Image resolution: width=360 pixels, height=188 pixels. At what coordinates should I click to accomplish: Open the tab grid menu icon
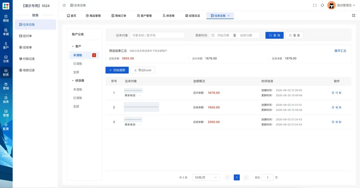pos(354,16)
